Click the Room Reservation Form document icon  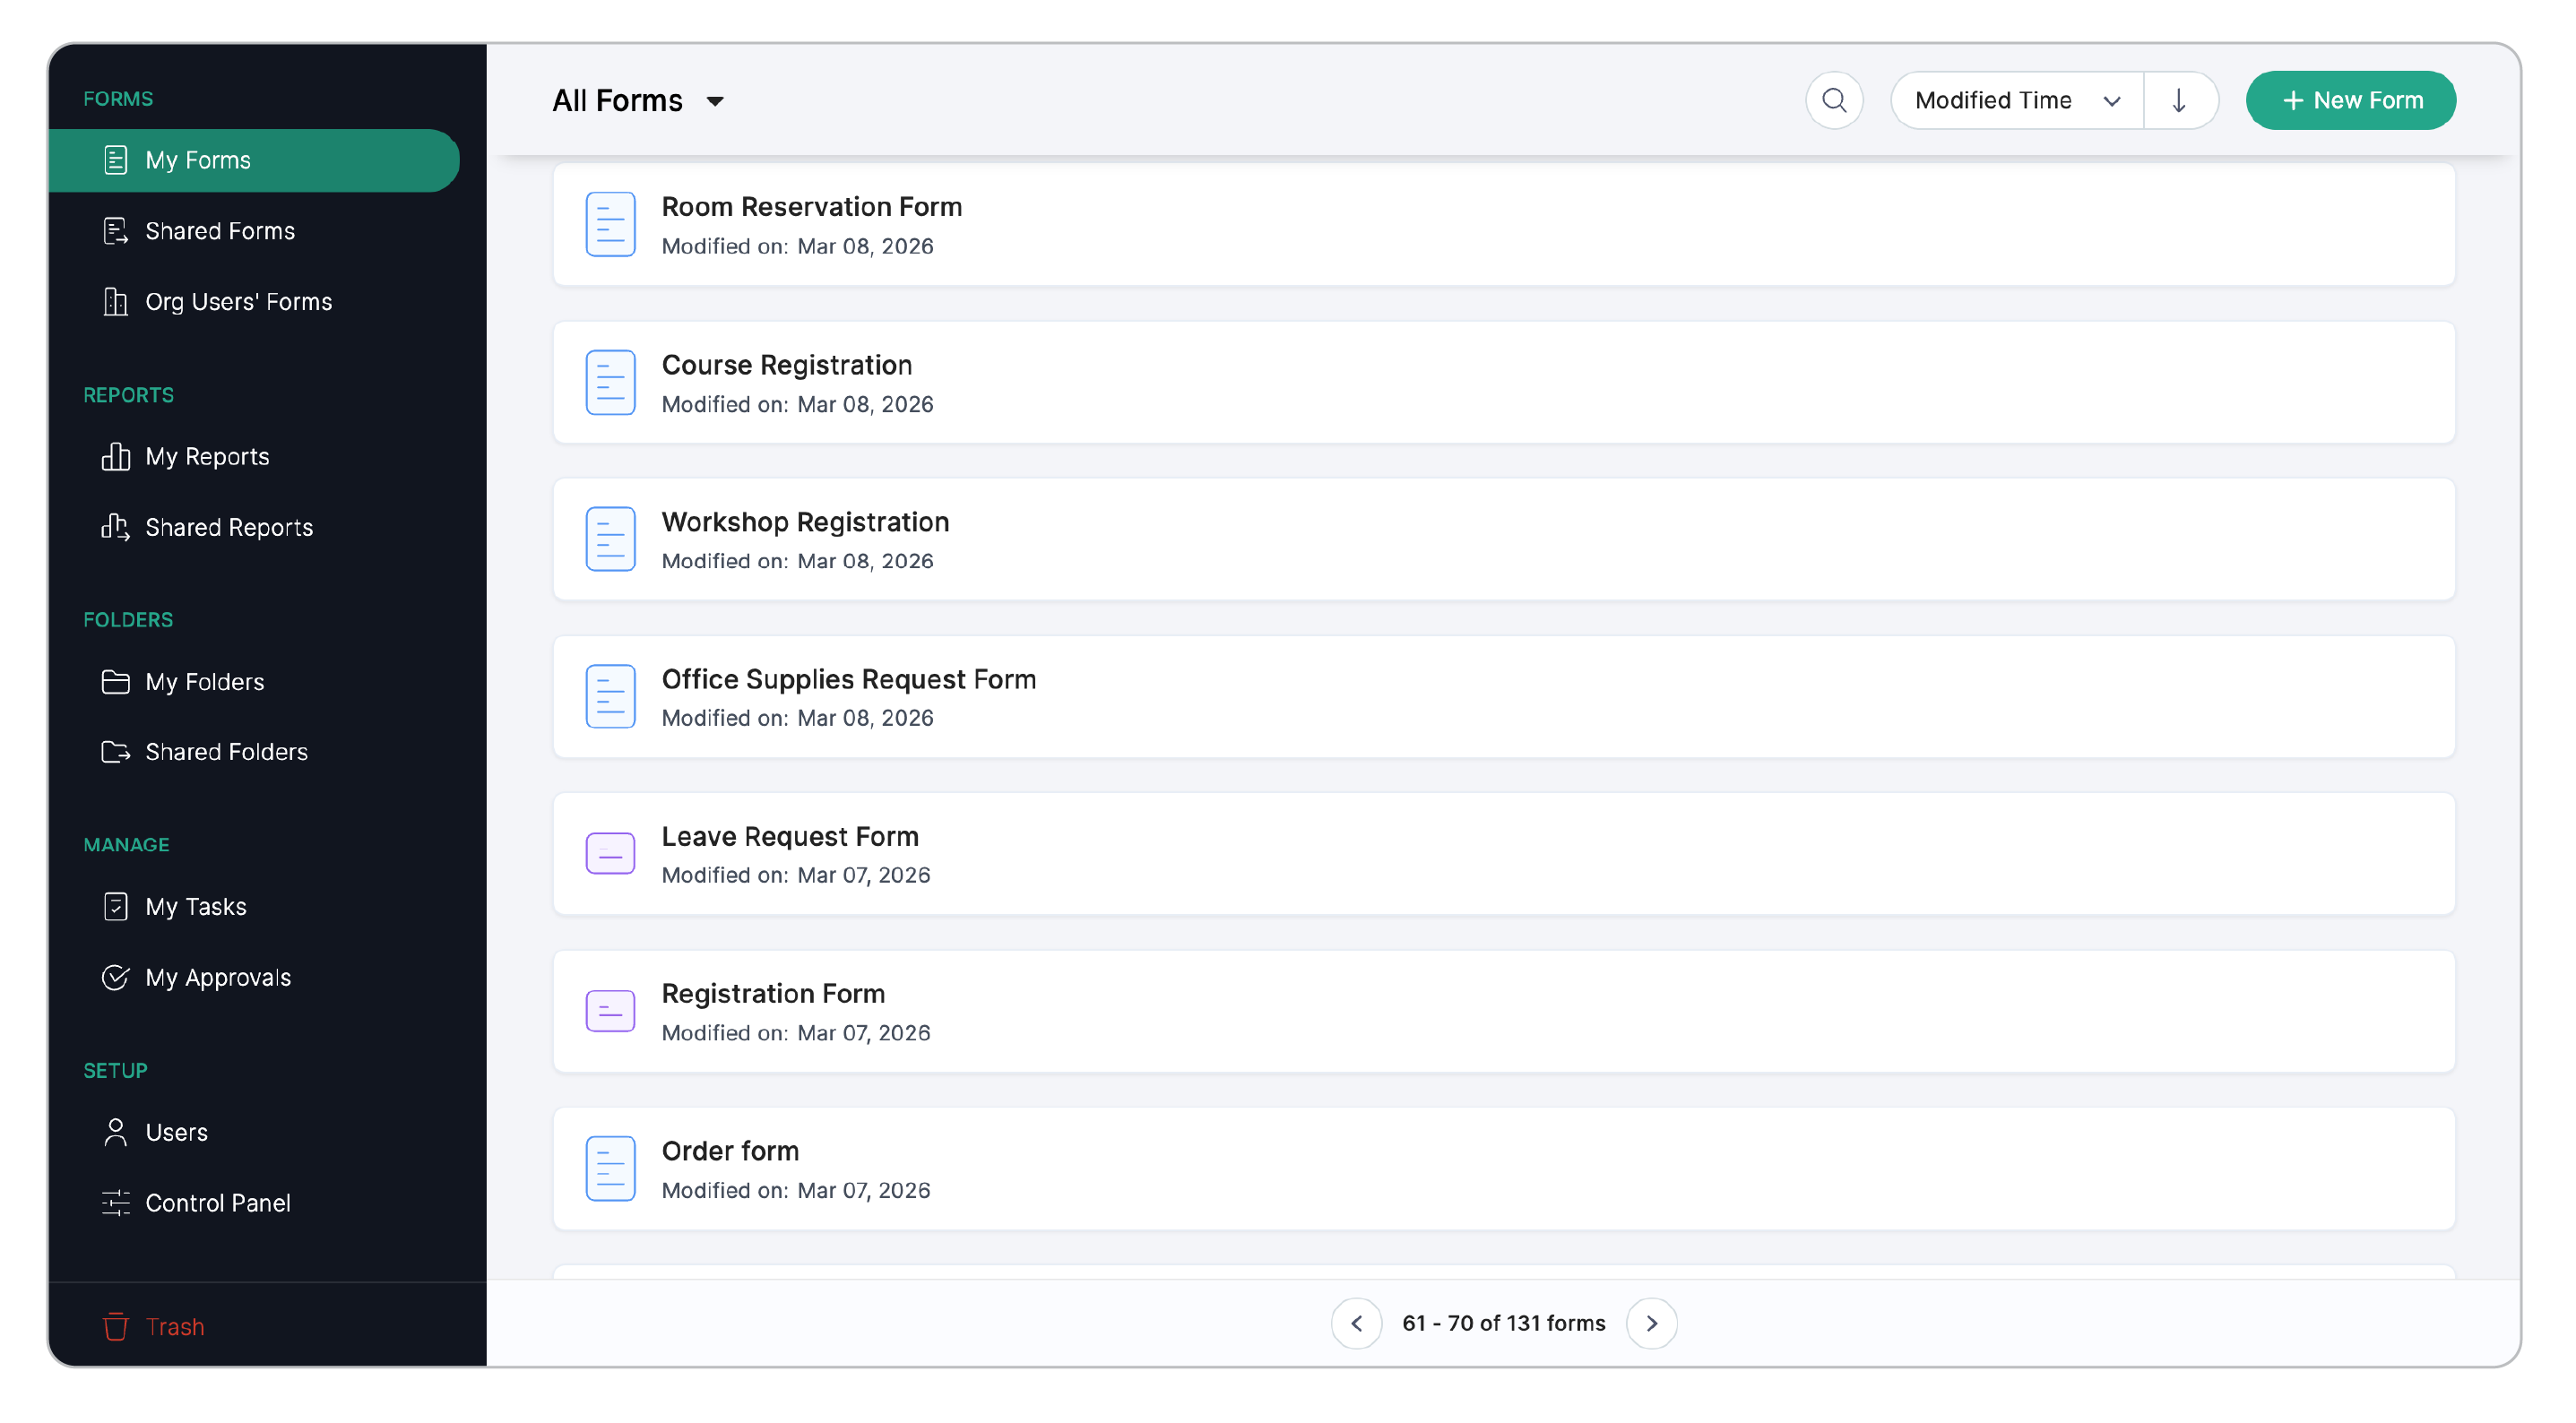pos(610,224)
